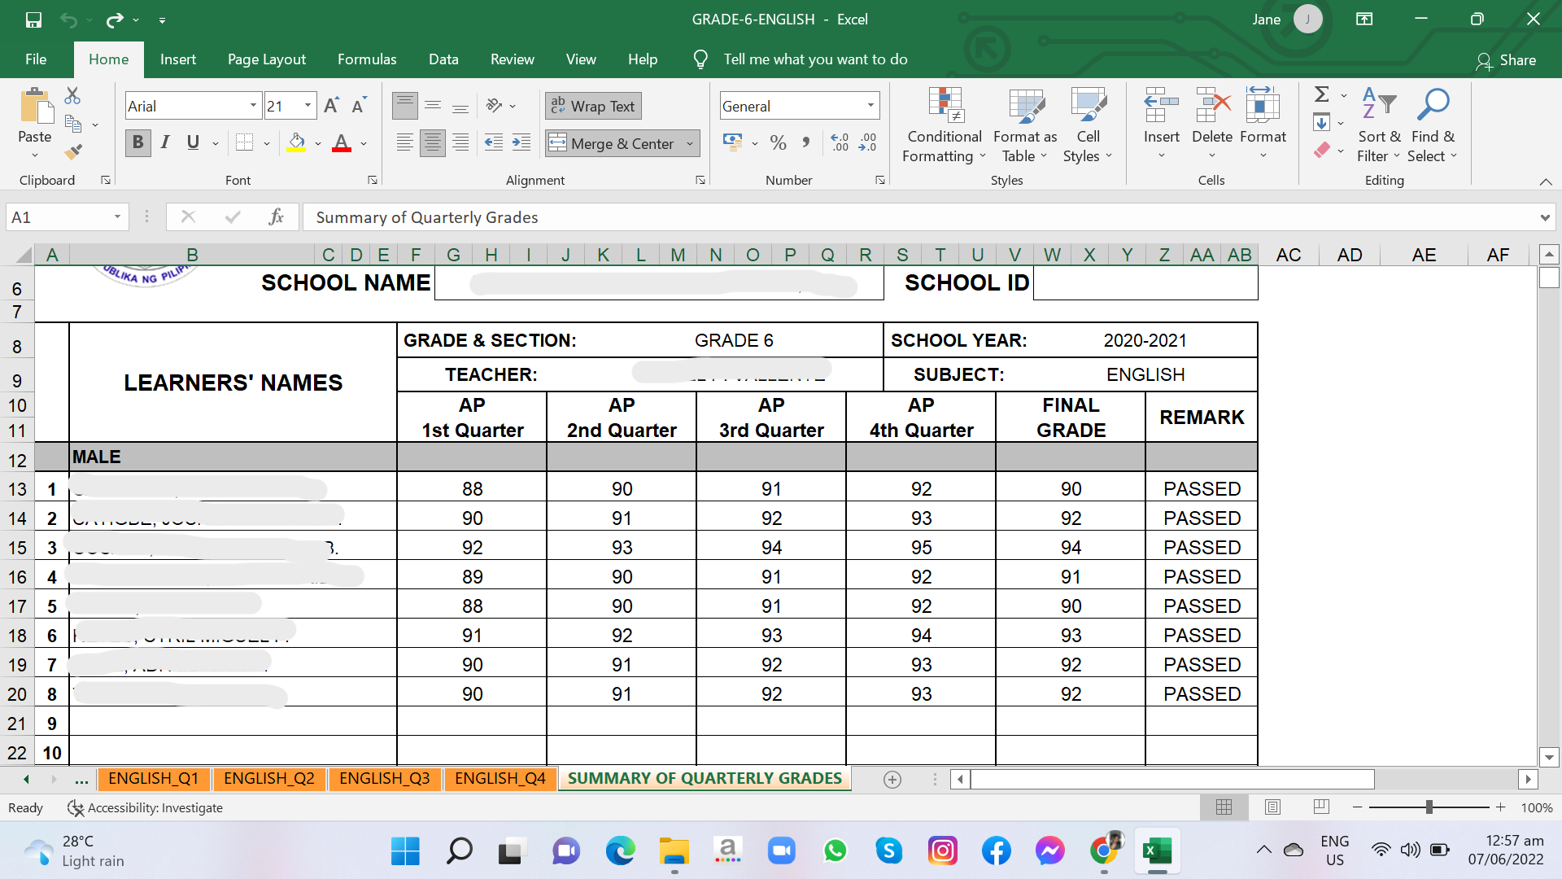Click the Borders icon in Font group
Image resolution: width=1562 pixels, height=879 pixels.
tap(244, 143)
